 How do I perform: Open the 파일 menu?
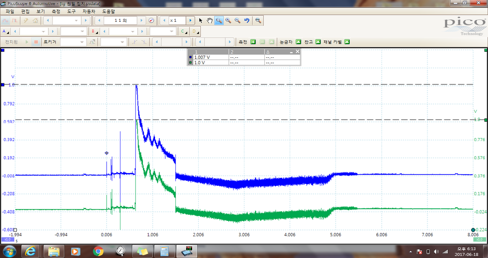tap(10, 12)
